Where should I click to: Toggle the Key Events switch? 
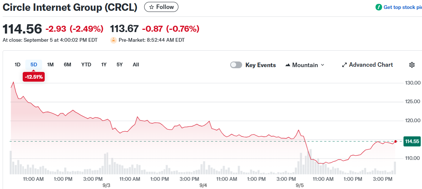pos(236,65)
